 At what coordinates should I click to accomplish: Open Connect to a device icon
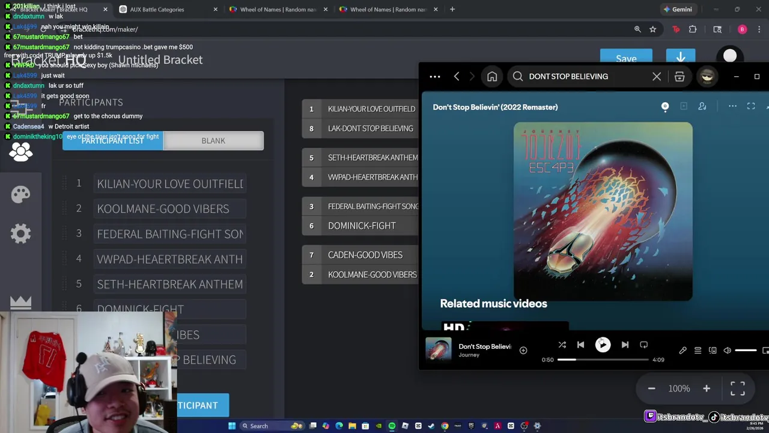point(713,350)
